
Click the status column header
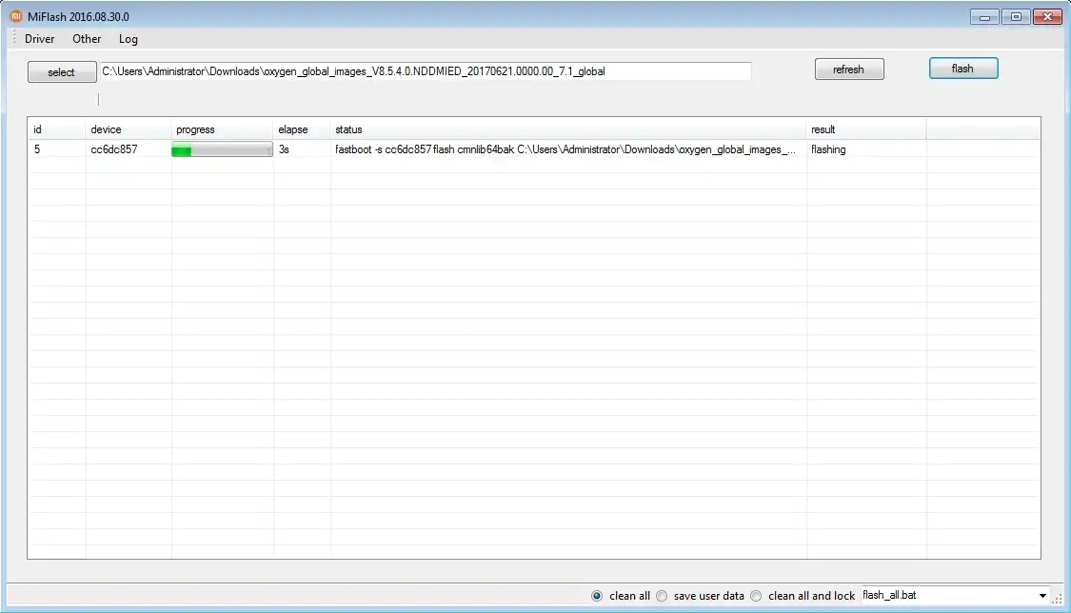348,129
